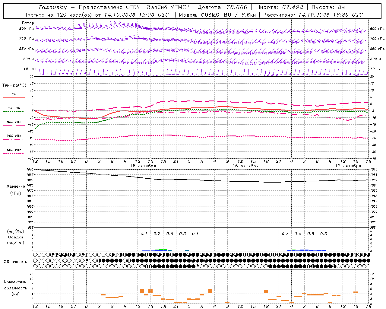This screenshot has width=386, height=309.
Task: Click the 0.2 precipitation amount value
Action: point(182,234)
